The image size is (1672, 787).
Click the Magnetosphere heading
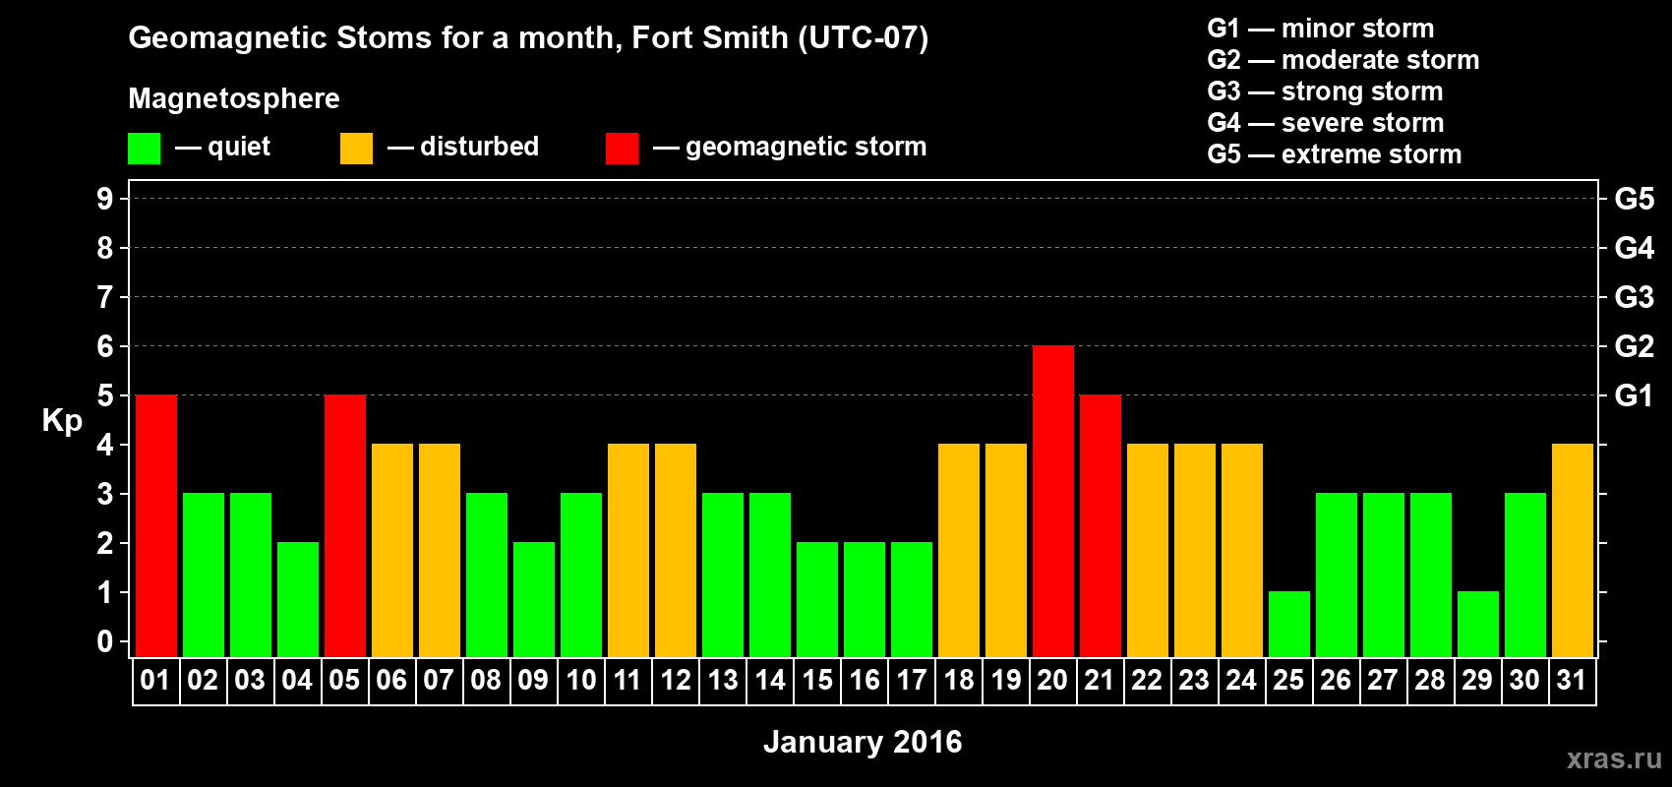pos(234,98)
